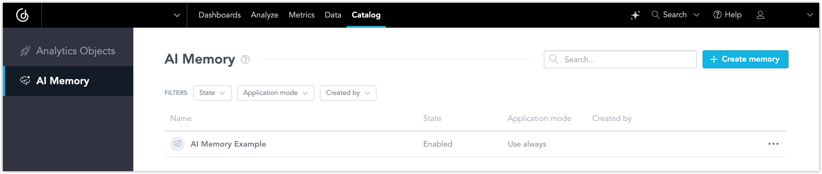Switch to the Dashboards tab

(x=220, y=15)
